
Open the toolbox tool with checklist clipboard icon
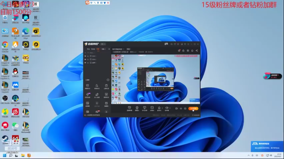click(x=106, y=86)
